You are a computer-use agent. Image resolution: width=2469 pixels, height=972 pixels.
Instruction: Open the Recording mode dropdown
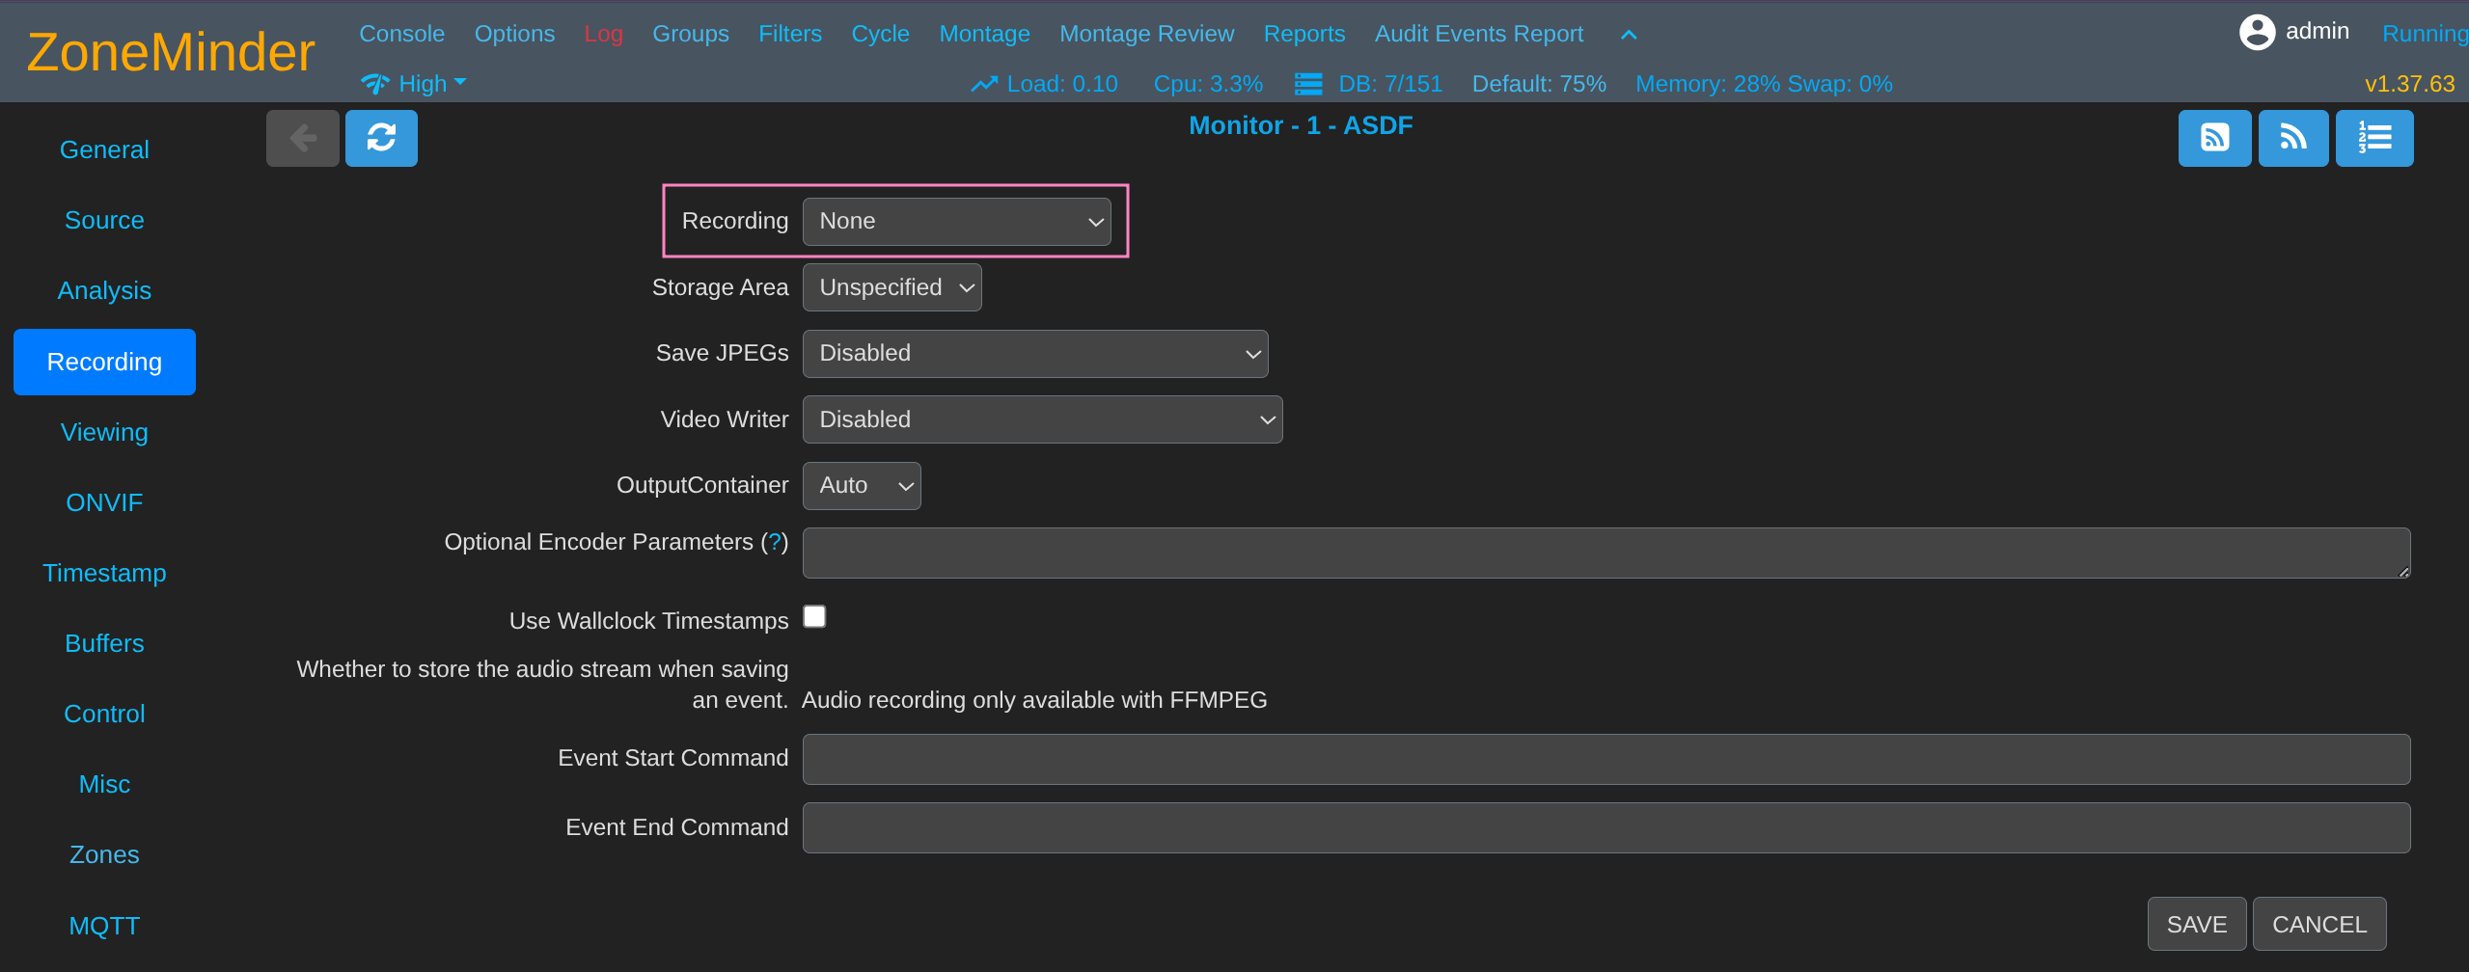coord(956,222)
